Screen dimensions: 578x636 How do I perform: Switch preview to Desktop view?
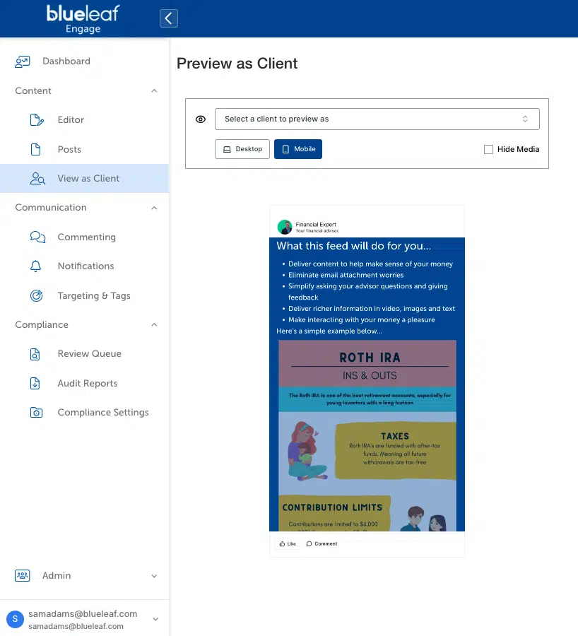tap(242, 149)
